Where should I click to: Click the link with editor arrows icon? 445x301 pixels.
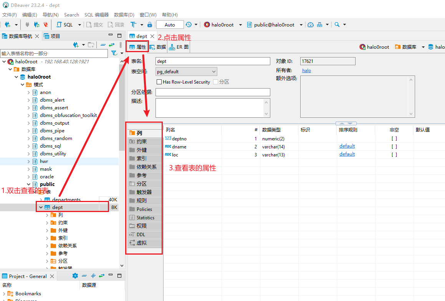pyautogui.click(x=112, y=45)
